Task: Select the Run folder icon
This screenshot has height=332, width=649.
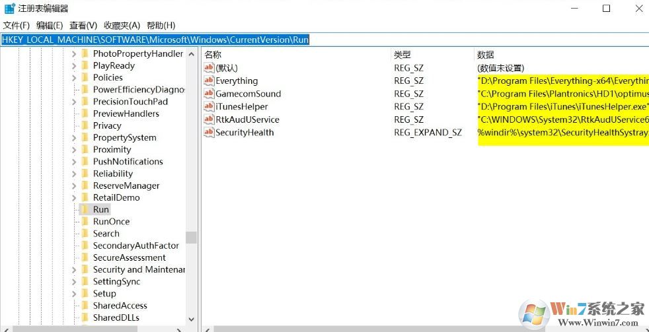Action: tap(85, 209)
